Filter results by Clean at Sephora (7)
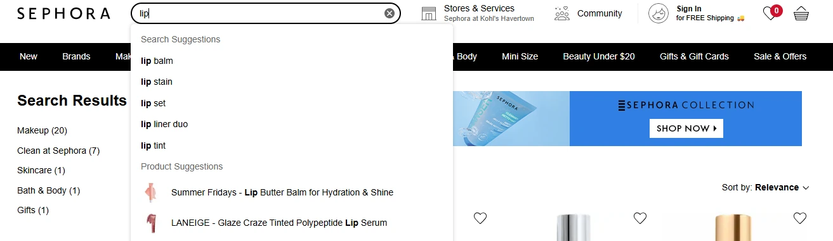The image size is (833, 241). coord(58,151)
